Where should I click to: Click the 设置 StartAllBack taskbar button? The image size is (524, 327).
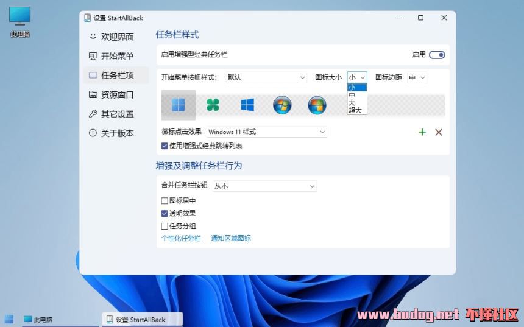pos(143,319)
